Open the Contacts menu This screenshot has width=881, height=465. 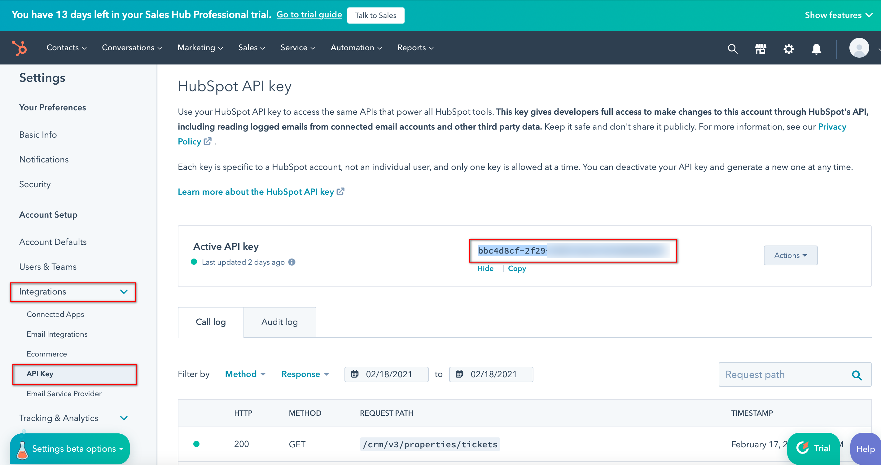coord(66,48)
